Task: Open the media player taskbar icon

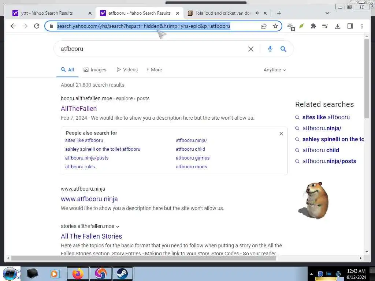Action: click(x=54, y=274)
